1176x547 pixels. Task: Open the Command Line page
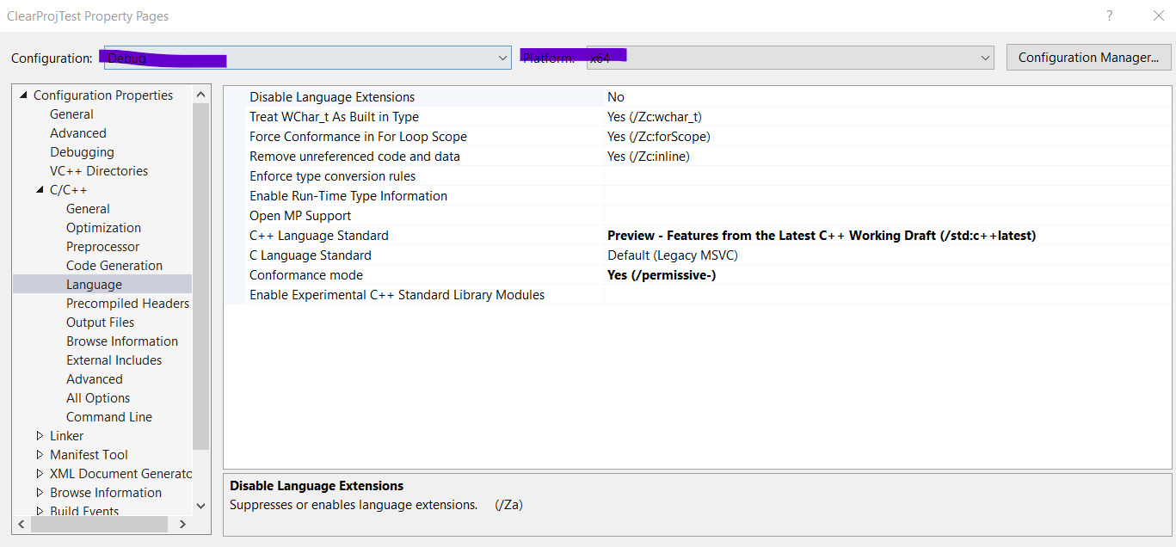pos(109,416)
